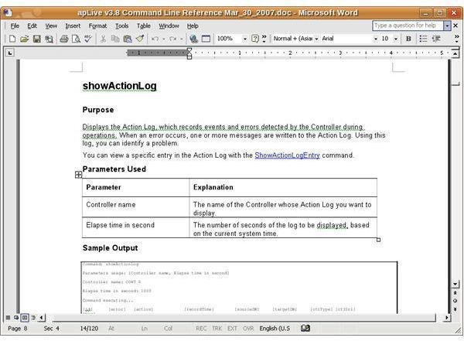Apply bulleted list formatting
464x341 pixels.
[423, 39]
